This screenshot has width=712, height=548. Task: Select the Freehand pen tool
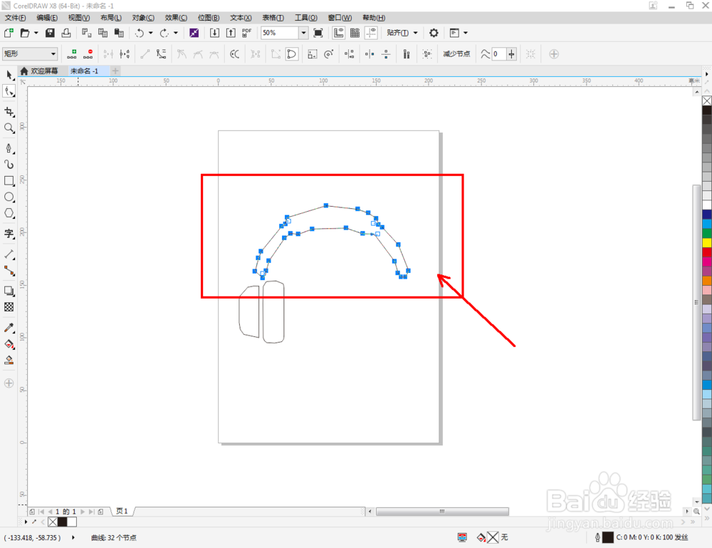pos(9,148)
